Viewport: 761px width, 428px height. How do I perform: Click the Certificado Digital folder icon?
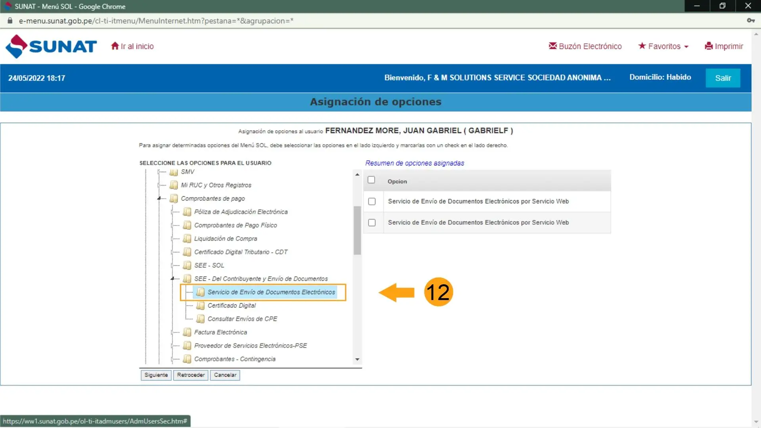click(x=201, y=306)
